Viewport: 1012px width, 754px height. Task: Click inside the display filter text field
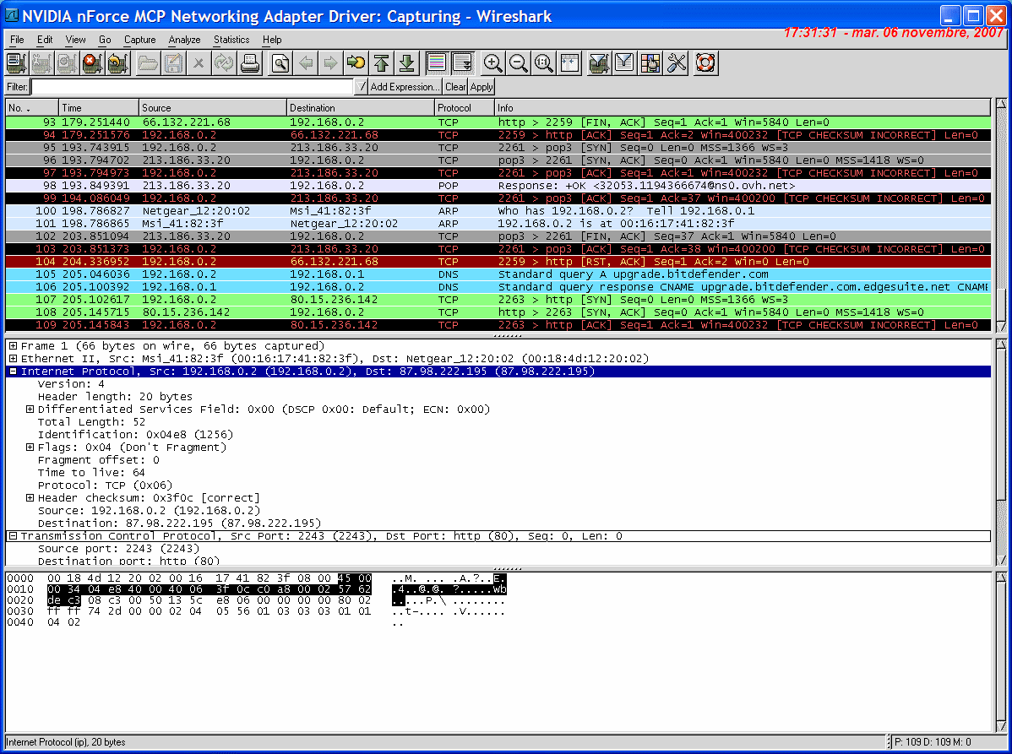[x=193, y=86]
